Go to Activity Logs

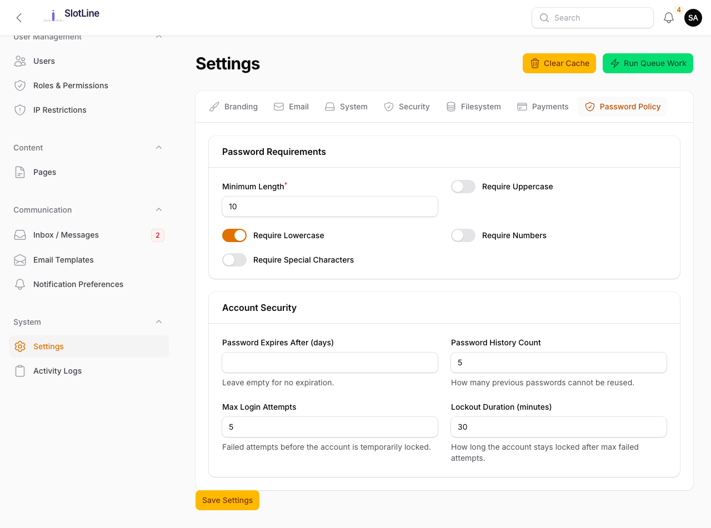(x=89, y=371)
